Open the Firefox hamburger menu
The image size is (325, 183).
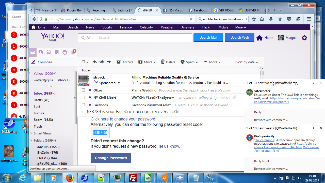click(309, 19)
